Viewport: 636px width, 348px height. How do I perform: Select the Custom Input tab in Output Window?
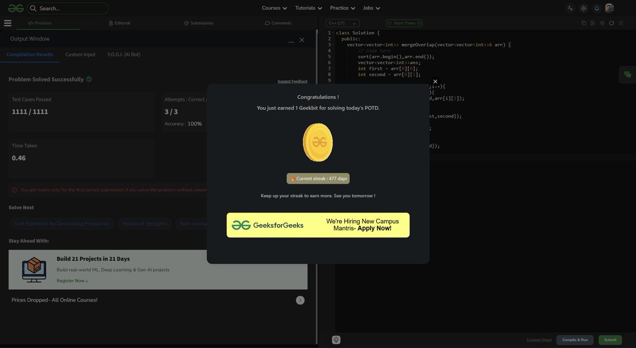[x=81, y=54]
